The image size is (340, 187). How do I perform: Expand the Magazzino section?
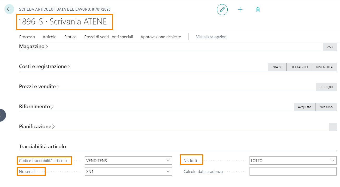click(34, 47)
